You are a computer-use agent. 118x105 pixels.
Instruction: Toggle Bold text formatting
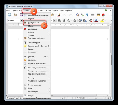click(x=59, y=20)
